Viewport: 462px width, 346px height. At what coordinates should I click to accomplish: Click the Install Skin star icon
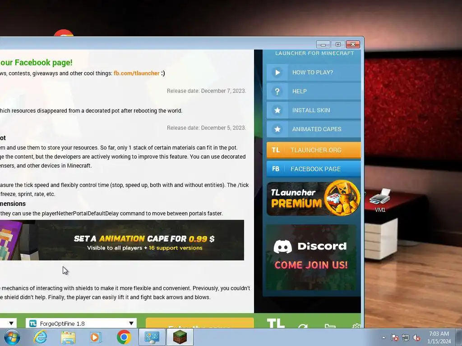click(277, 110)
